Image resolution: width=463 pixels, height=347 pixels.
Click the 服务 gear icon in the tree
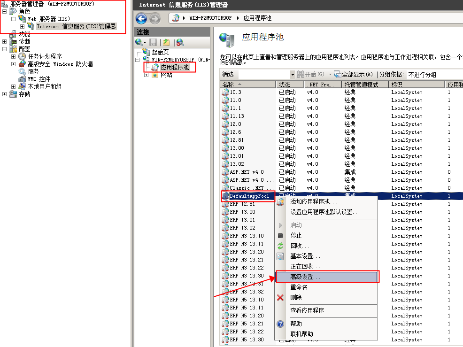coord(22,71)
